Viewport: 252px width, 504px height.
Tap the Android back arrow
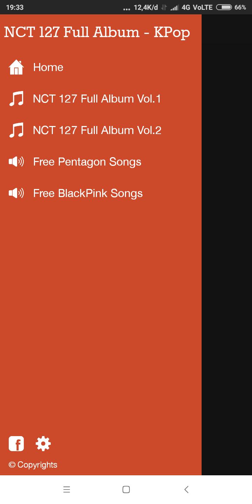(x=186, y=489)
